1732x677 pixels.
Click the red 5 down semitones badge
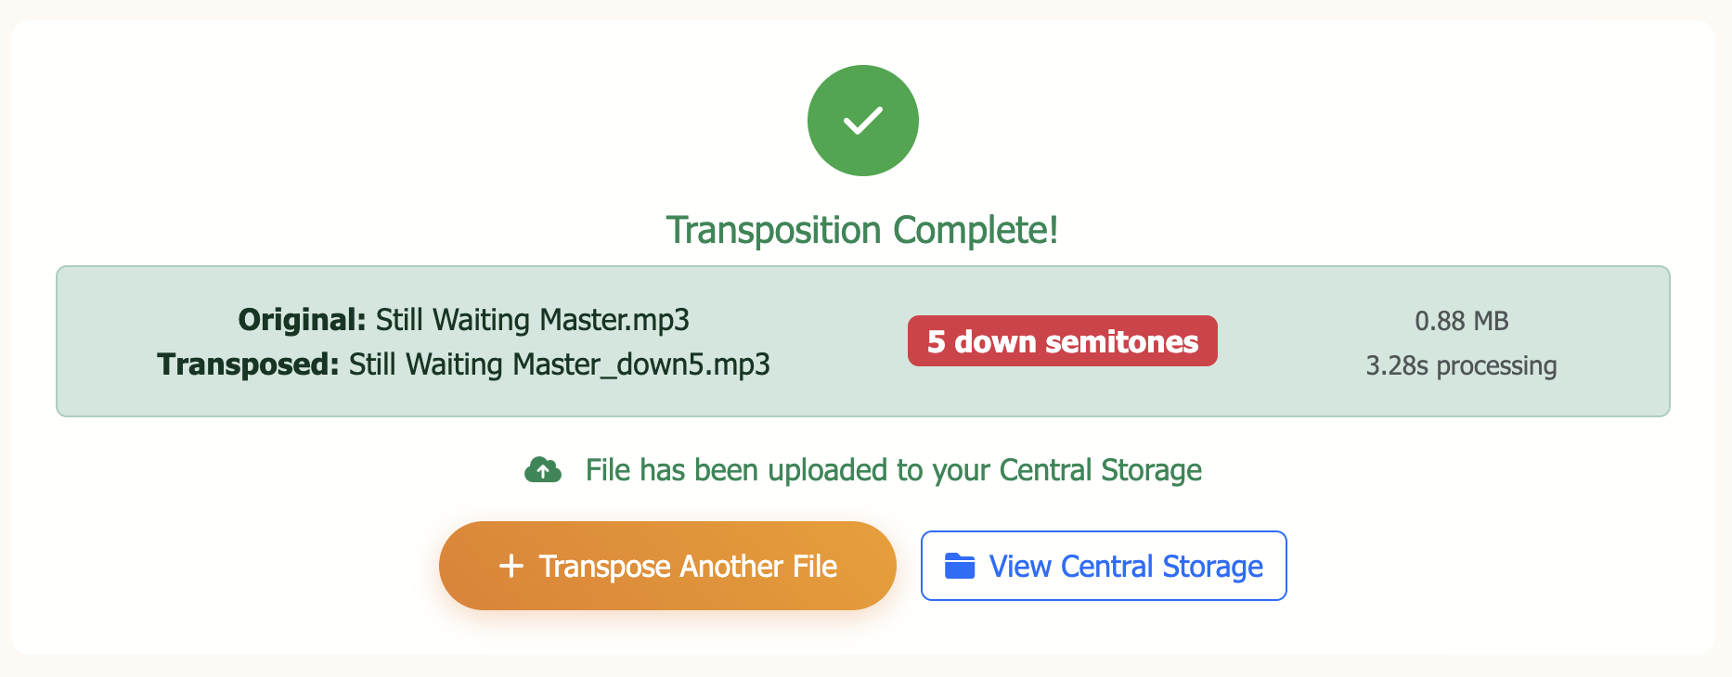(1062, 341)
